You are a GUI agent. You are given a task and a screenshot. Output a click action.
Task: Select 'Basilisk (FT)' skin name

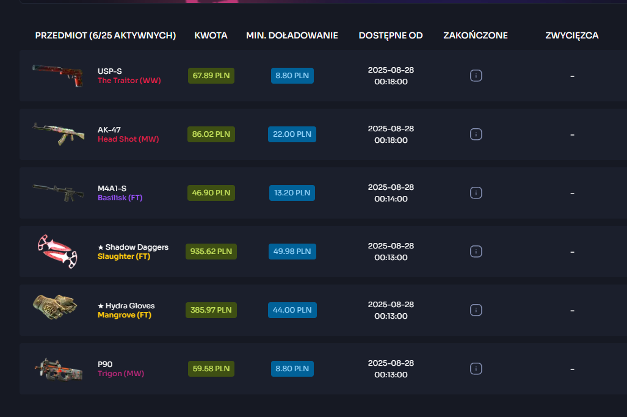point(120,197)
